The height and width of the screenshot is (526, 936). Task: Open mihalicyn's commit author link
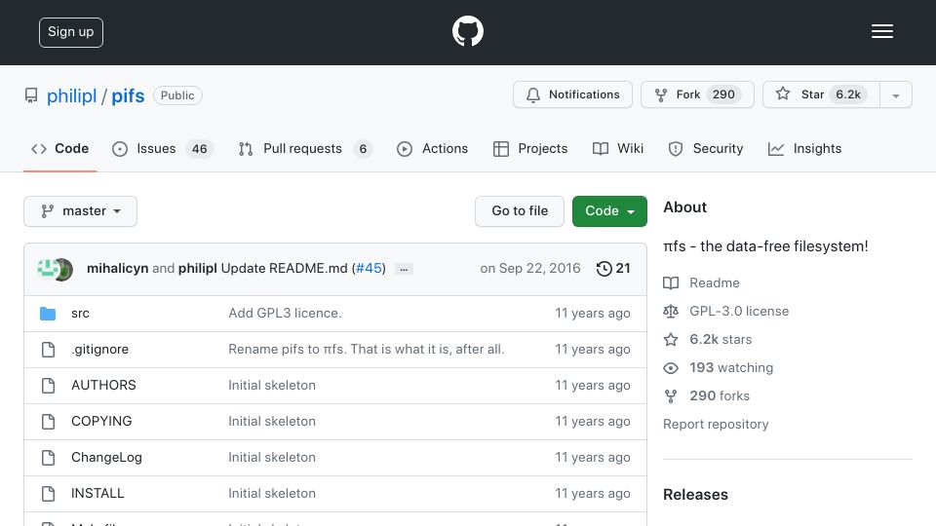pyautogui.click(x=118, y=269)
